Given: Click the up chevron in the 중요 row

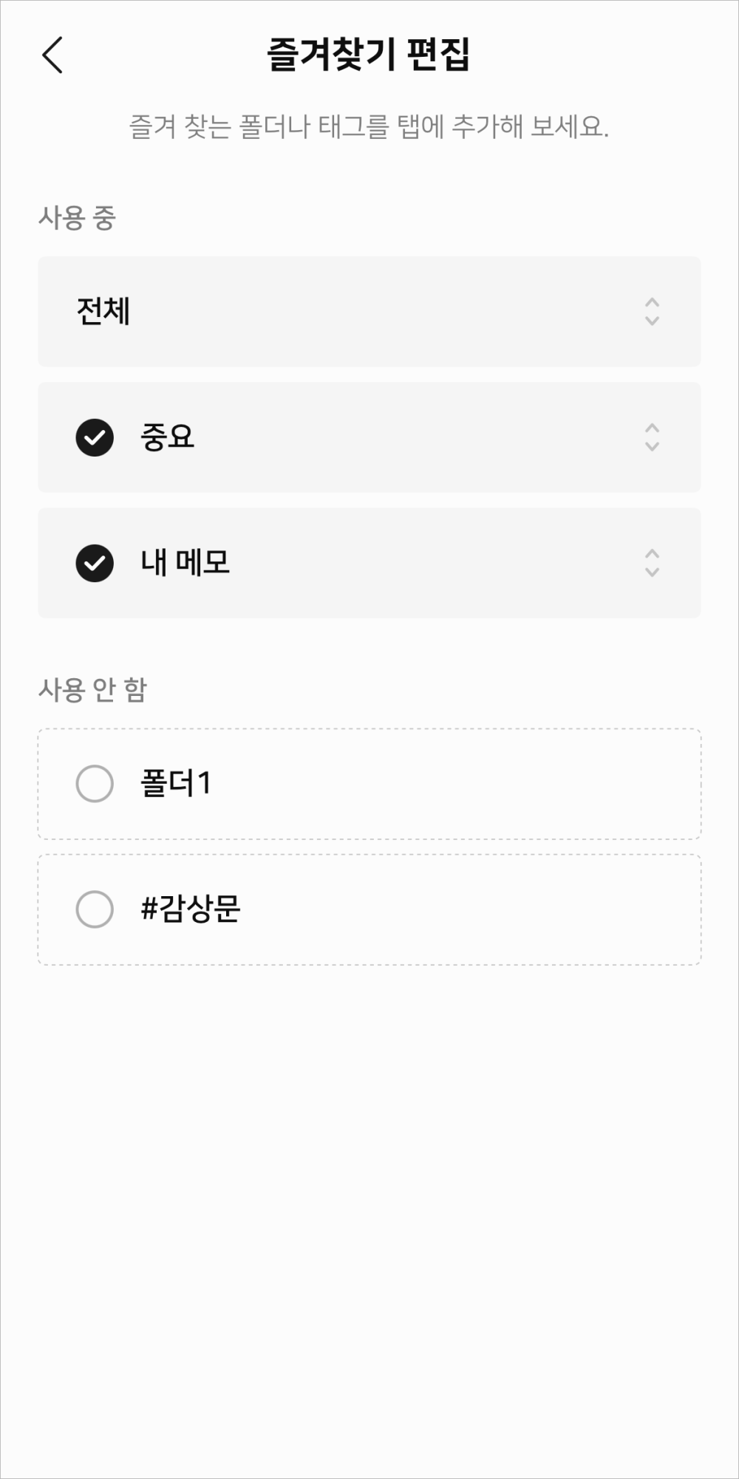Looking at the screenshot, I should pyautogui.click(x=652, y=428).
